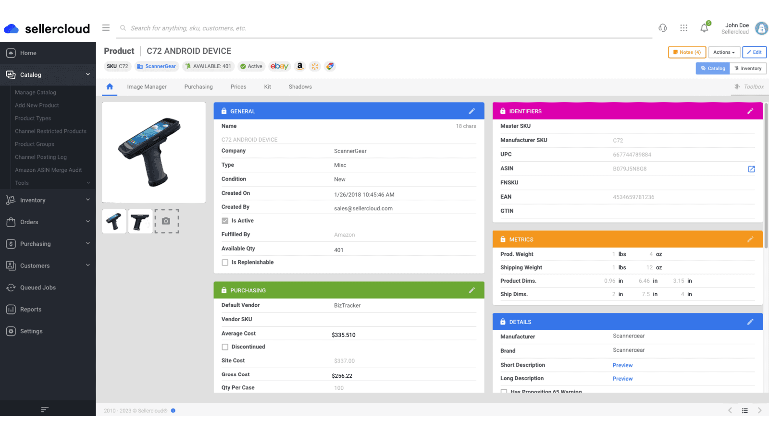Click the Google Shopping channel icon
Image resolution: width=769 pixels, height=432 pixels.
pos(330,66)
